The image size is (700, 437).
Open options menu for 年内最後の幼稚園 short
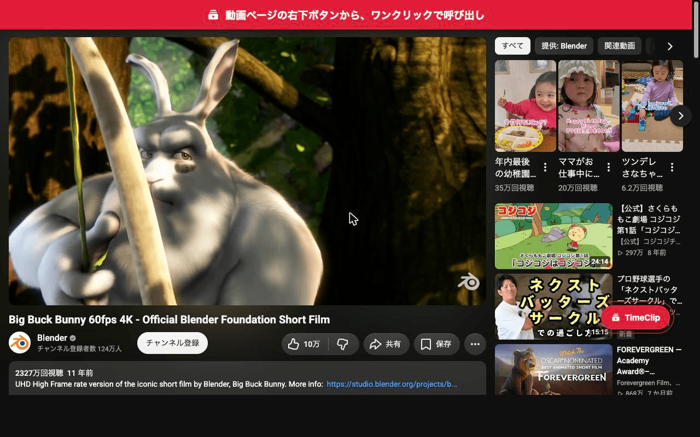(x=545, y=167)
